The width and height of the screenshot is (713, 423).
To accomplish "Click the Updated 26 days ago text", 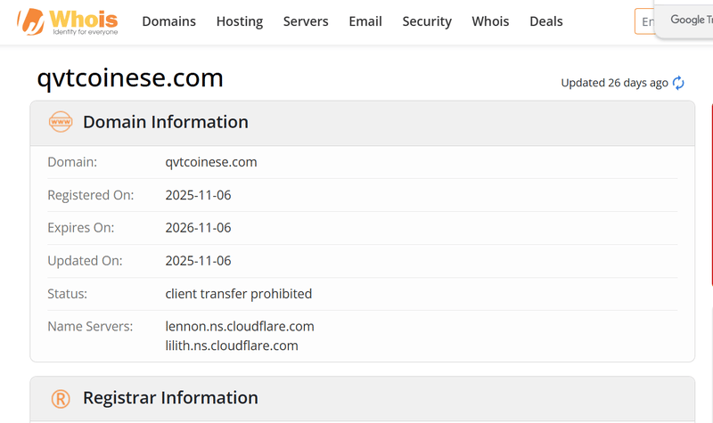I will pos(614,83).
